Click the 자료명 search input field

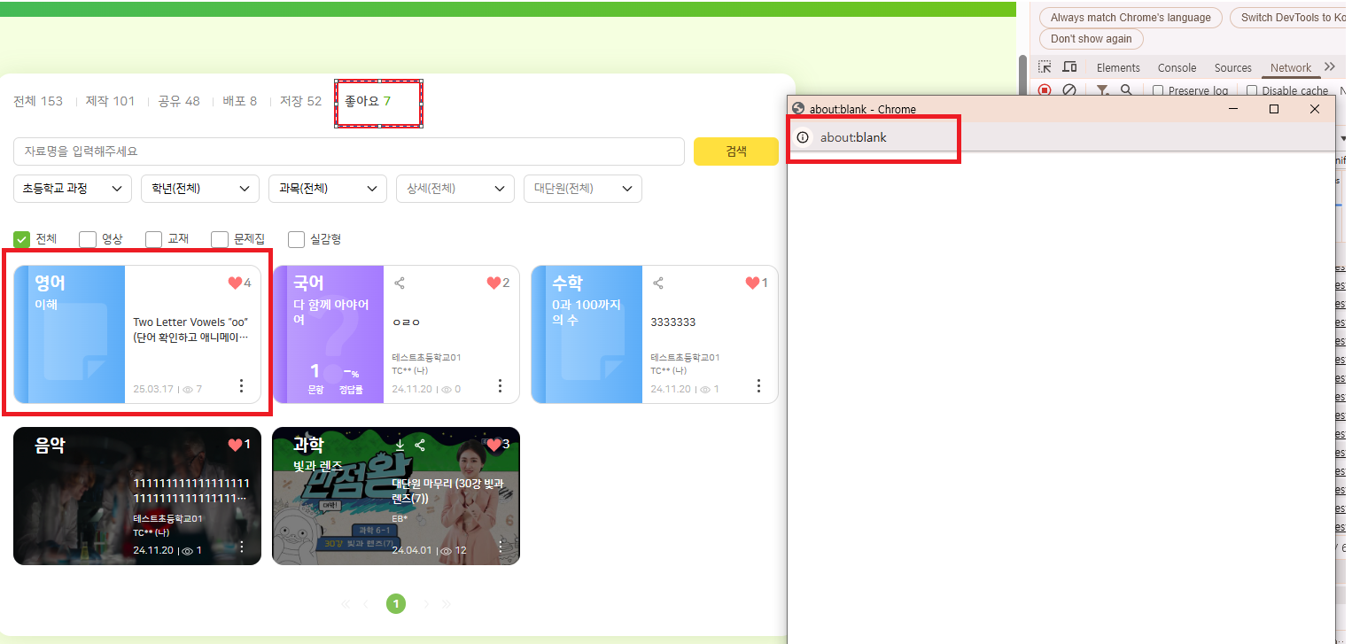(x=348, y=151)
